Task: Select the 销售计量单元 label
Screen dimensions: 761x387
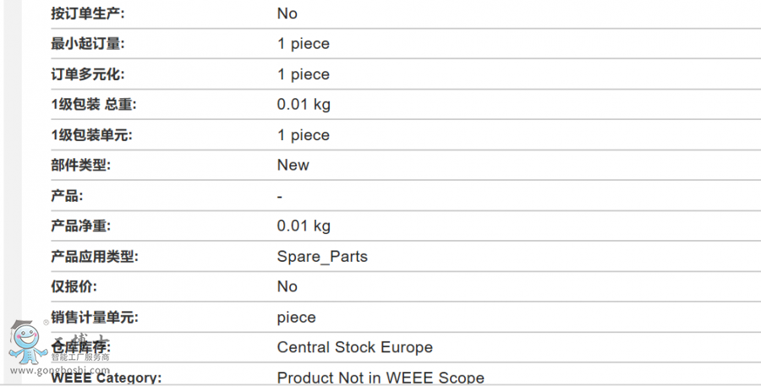Action: pyautogui.click(x=95, y=317)
